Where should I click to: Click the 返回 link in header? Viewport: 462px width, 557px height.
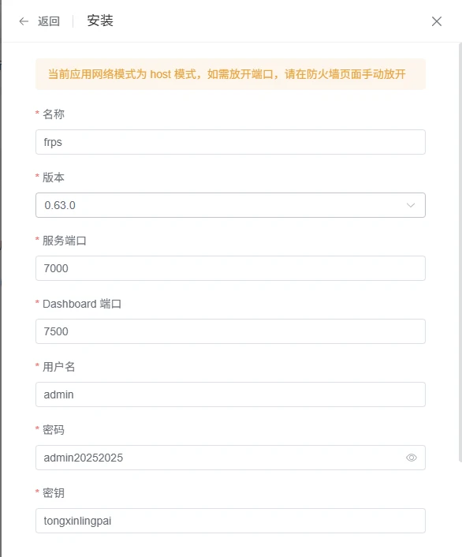click(49, 21)
